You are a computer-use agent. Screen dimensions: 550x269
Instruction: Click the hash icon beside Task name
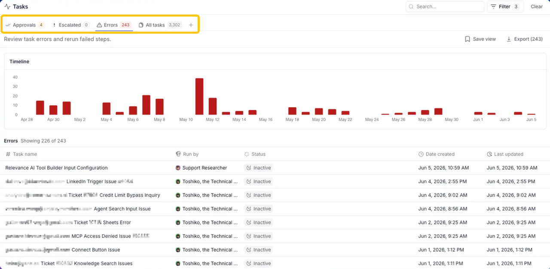(x=8, y=154)
